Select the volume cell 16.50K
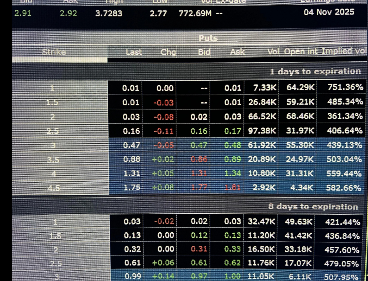Image resolution: width=368 pixels, height=281 pixels. coord(261,249)
